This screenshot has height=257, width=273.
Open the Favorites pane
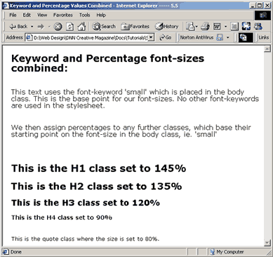tap(135, 27)
